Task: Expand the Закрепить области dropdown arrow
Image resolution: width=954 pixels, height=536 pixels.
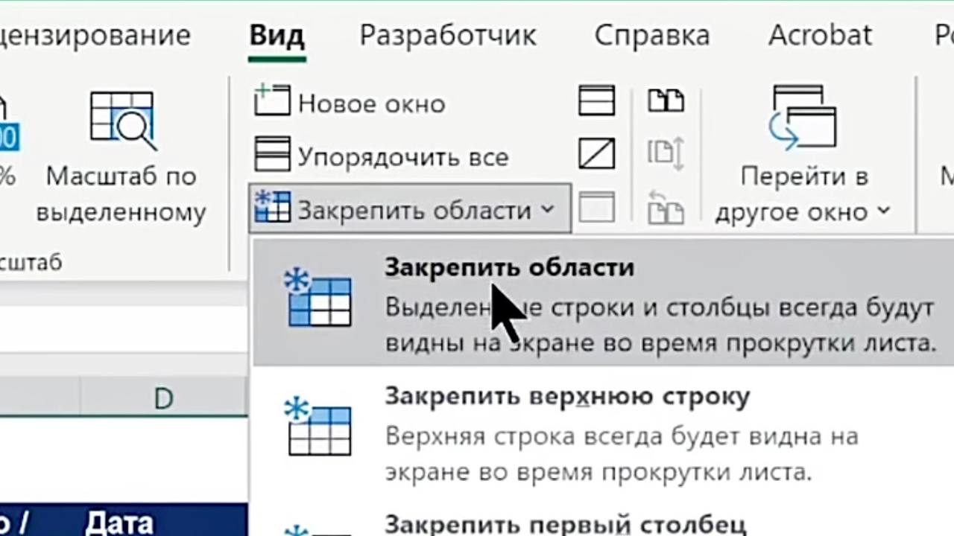Action: point(548,209)
